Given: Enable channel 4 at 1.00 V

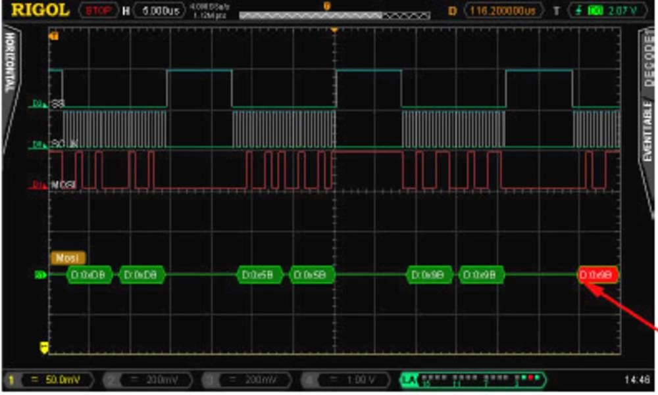Looking at the screenshot, I should point(346,380).
